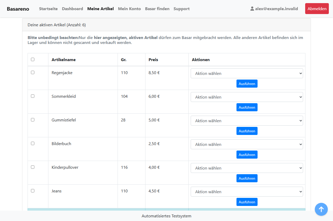Run the selected action for Jeans
The width and height of the screenshot is (333, 221).
[x=247, y=202]
